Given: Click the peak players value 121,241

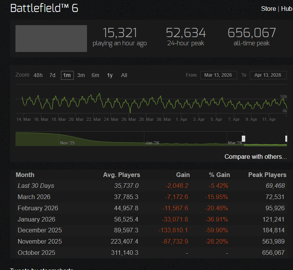Looking at the screenshot, I should (x=274, y=219).
